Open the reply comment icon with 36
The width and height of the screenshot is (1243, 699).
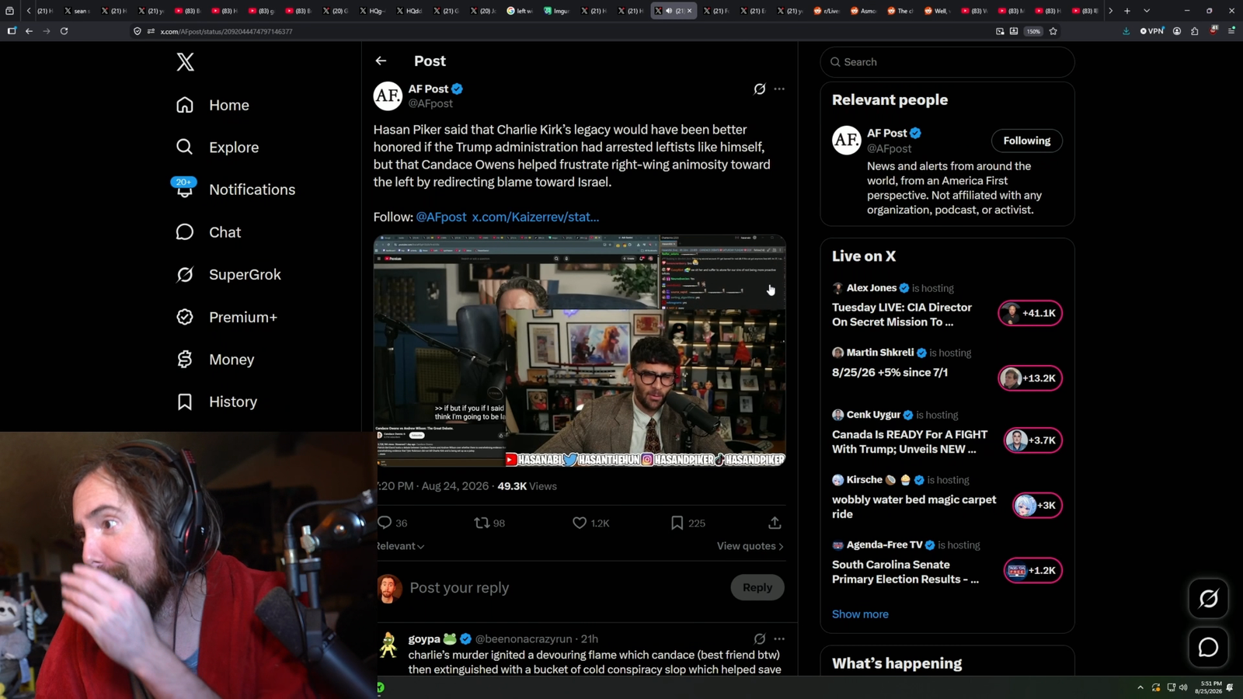pyautogui.click(x=385, y=523)
